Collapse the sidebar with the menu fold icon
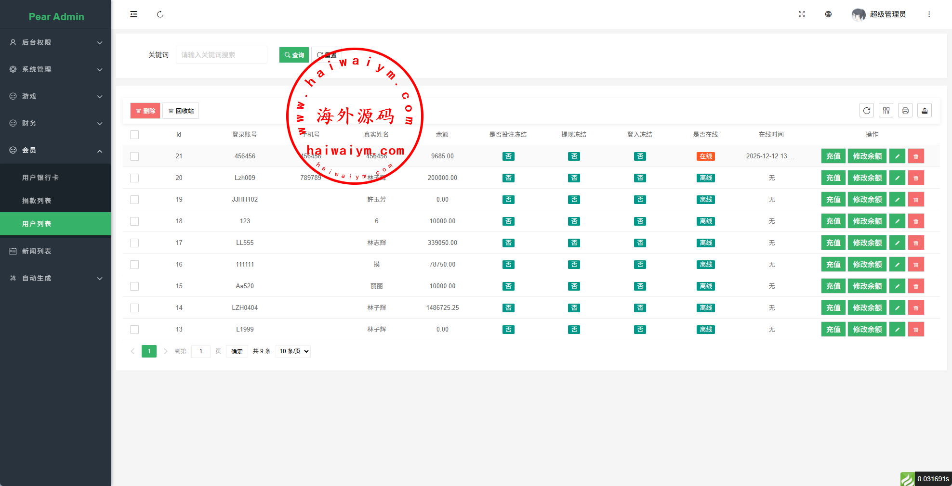 click(x=133, y=14)
